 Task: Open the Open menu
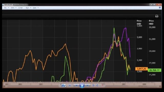point(35,8)
